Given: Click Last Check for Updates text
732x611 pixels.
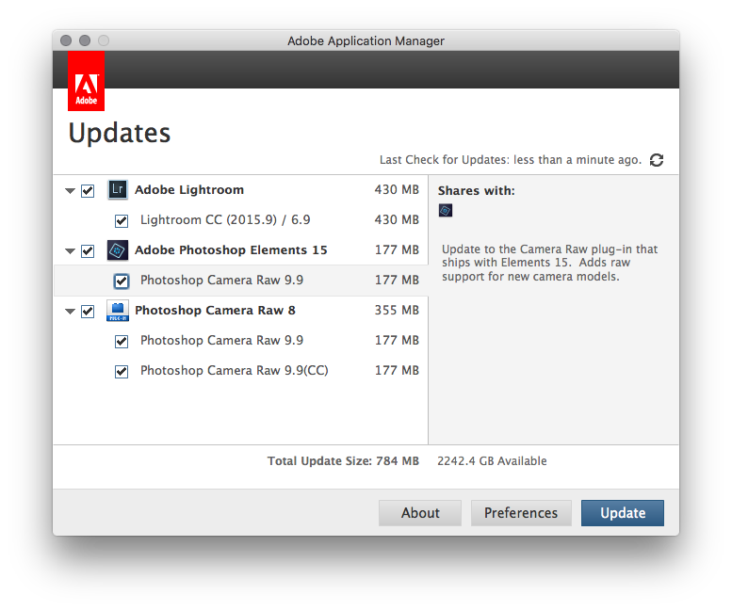Looking at the screenshot, I should pyautogui.click(x=511, y=160).
